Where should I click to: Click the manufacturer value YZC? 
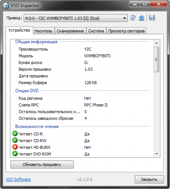click(x=88, y=49)
